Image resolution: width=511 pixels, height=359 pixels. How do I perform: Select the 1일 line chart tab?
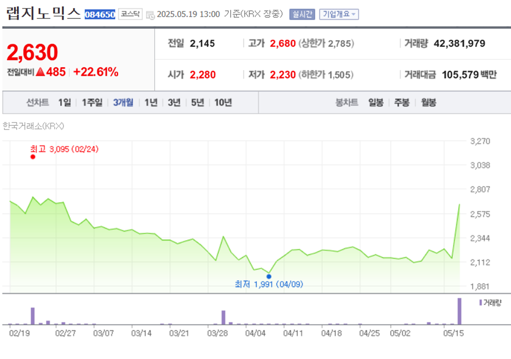[65, 103]
